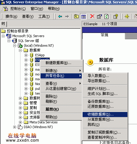Choose 刷新(F) in context menu
This screenshot has height=144, width=137.
tap(61, 101)
